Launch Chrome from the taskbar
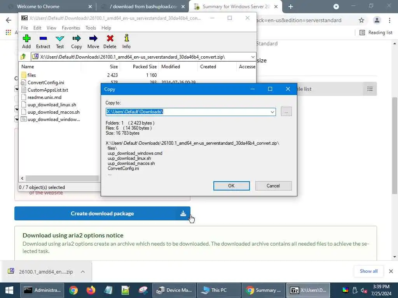Screen dimensions: 398x298 coord(73,290)
